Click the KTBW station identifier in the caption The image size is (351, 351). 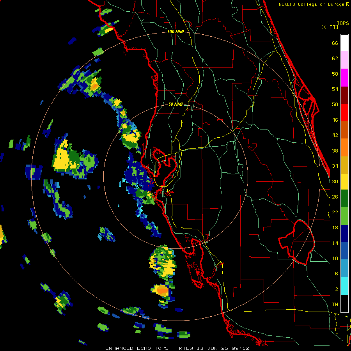tap(186, 348)
